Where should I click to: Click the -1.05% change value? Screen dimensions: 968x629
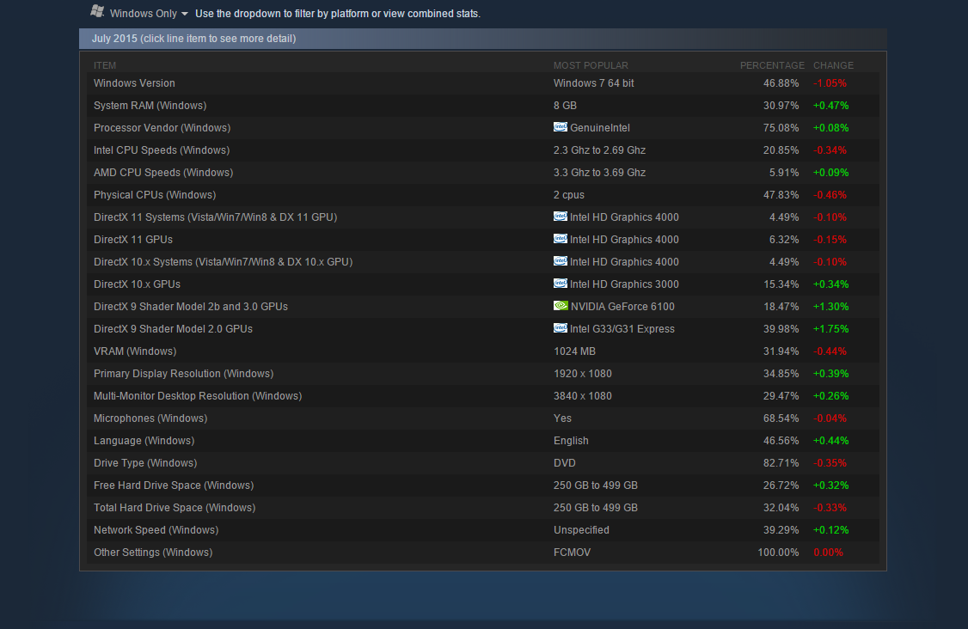pos(830,83)
